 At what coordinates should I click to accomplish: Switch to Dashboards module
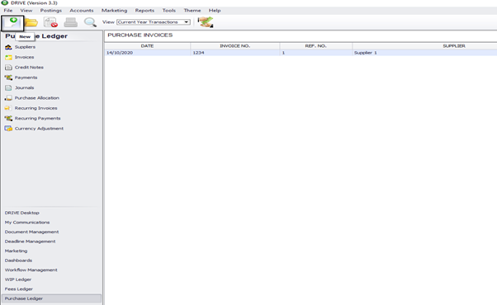click(18, 260)
